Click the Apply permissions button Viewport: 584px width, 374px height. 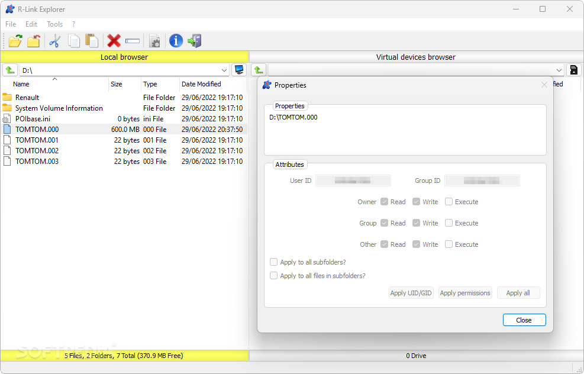[465, 293]
